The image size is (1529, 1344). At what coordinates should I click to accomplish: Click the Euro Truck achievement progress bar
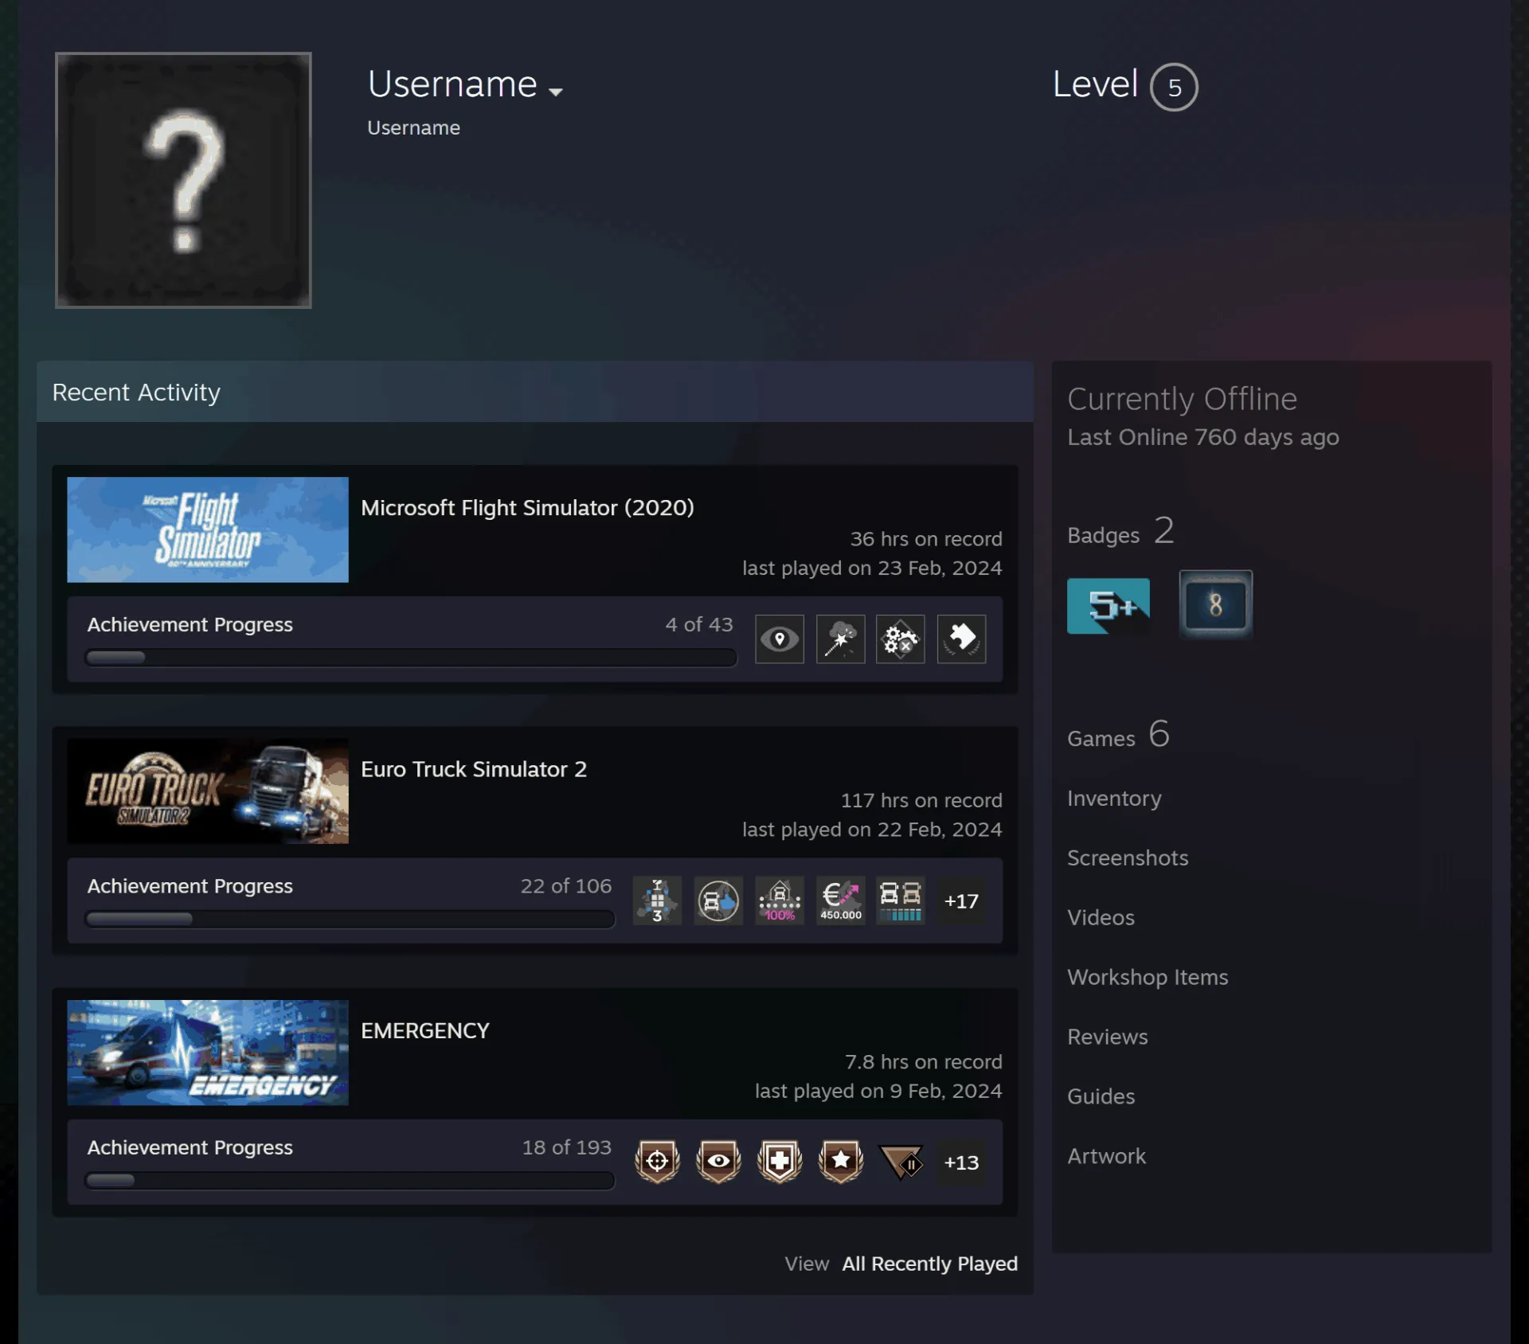350,919
